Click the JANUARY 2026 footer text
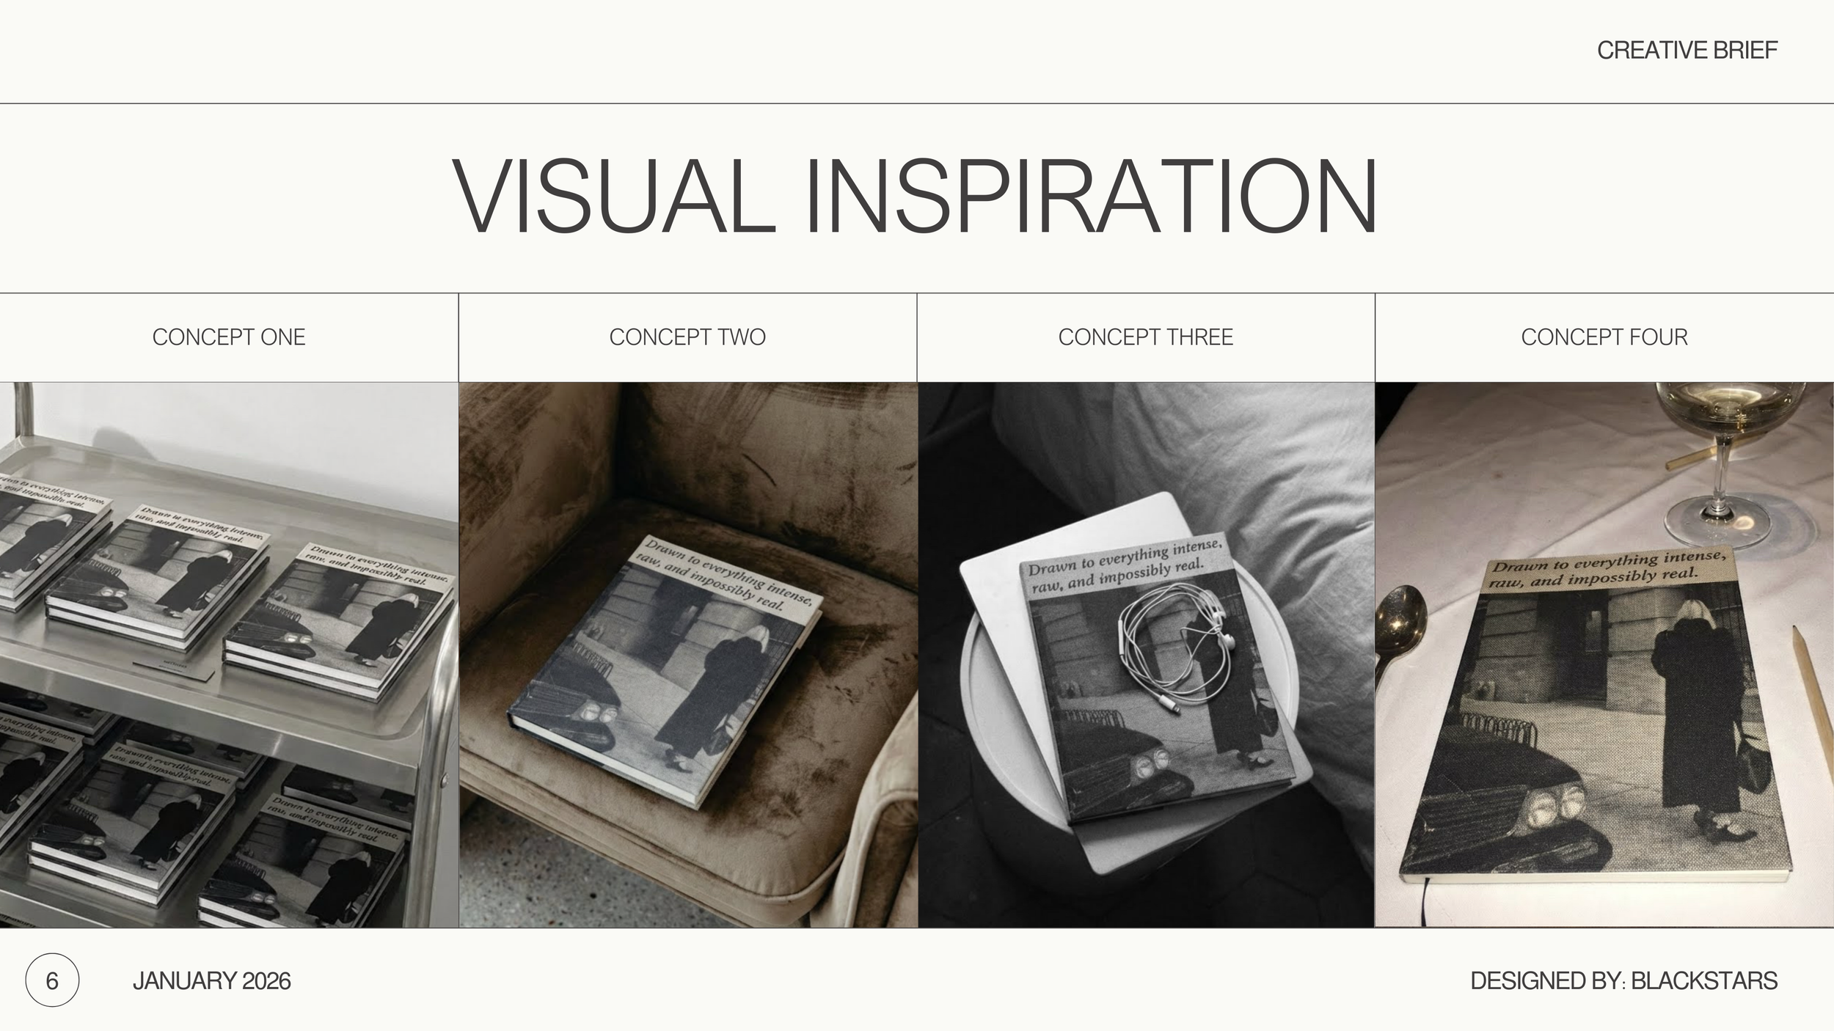The height and width of the screenshot is (1031, 1834). pos(212,981)
